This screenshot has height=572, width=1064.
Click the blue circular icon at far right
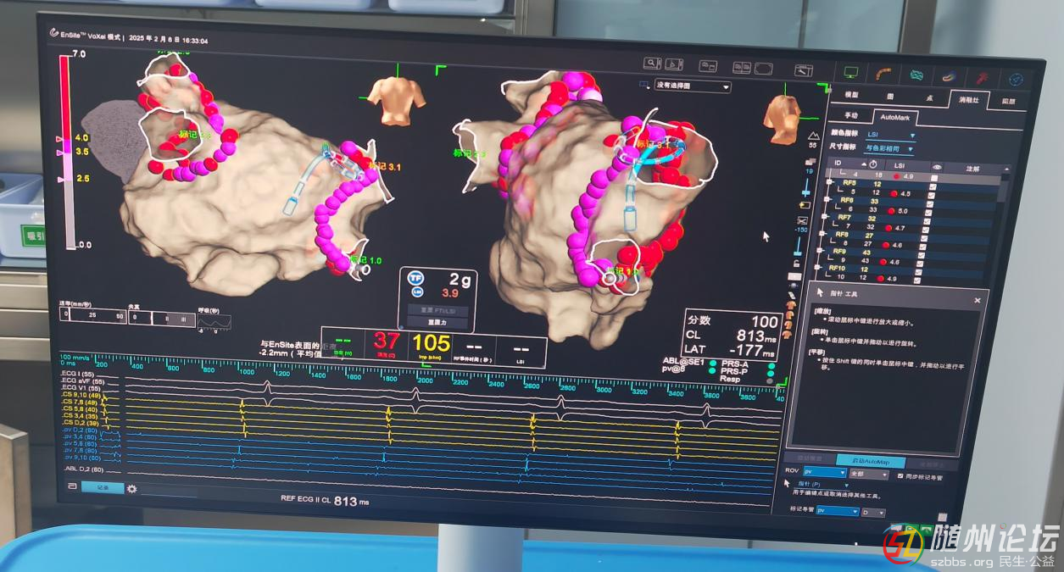tap(1017, 79)
